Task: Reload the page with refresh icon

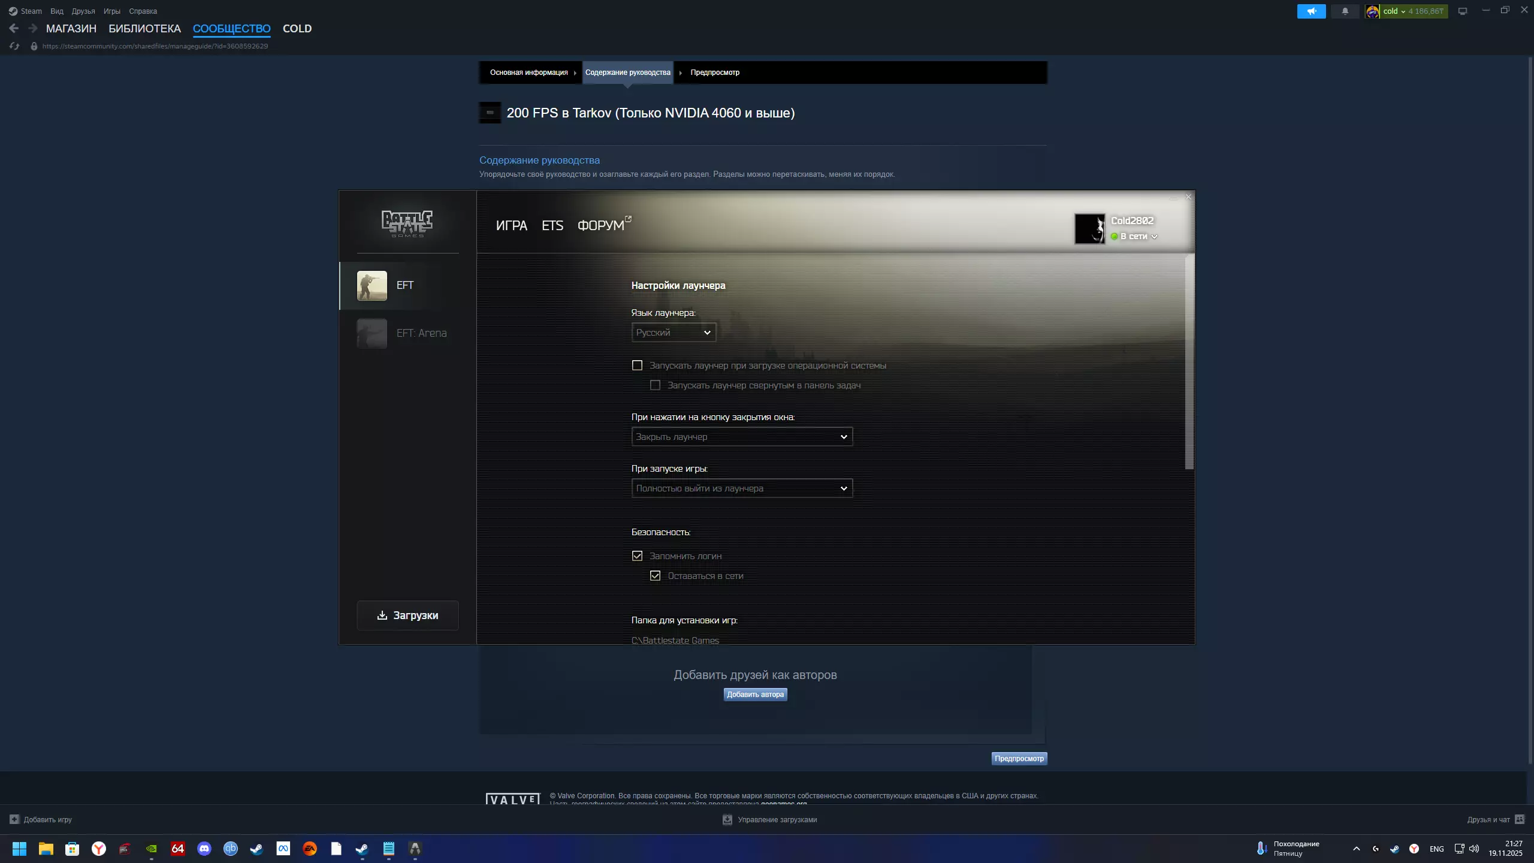Action: point(14,46)
